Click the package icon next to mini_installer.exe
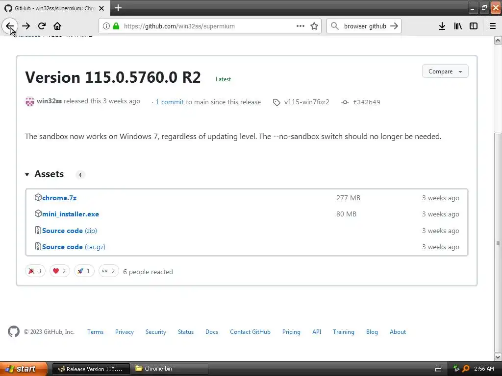This screenshot has height=376, width=502. point(38,213)
